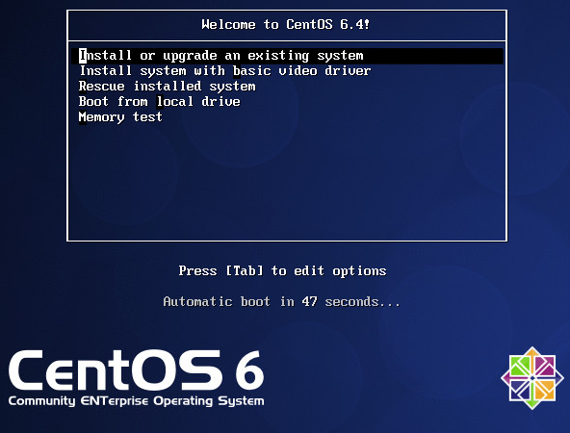Click the magenta segment of CentOS pinwheel
This screenshot has width=570, height=433.
tap(545, 366)
